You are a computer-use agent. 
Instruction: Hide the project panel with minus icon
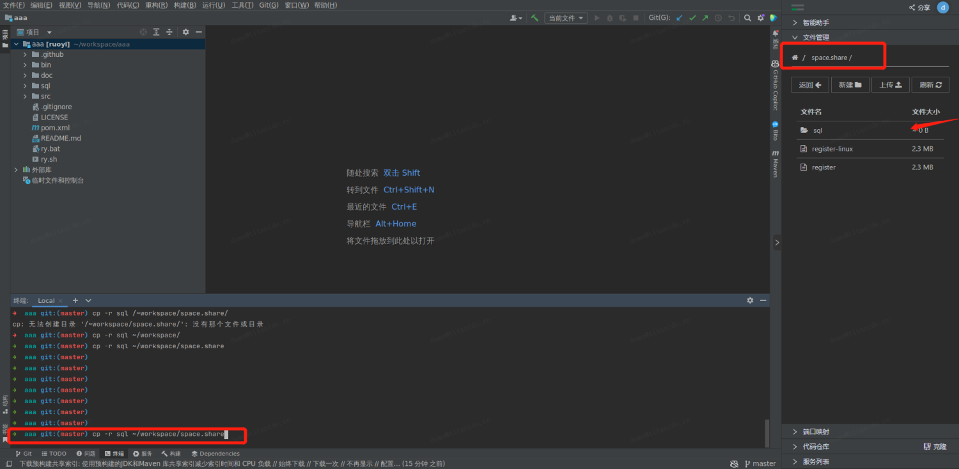coord(199,32)
